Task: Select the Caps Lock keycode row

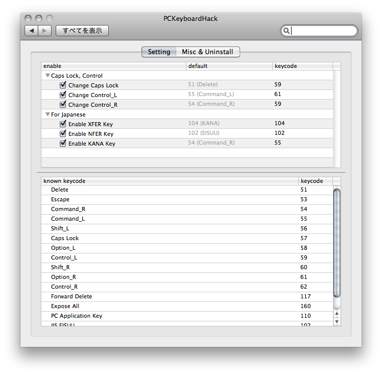Action: [x=187, y=238]
